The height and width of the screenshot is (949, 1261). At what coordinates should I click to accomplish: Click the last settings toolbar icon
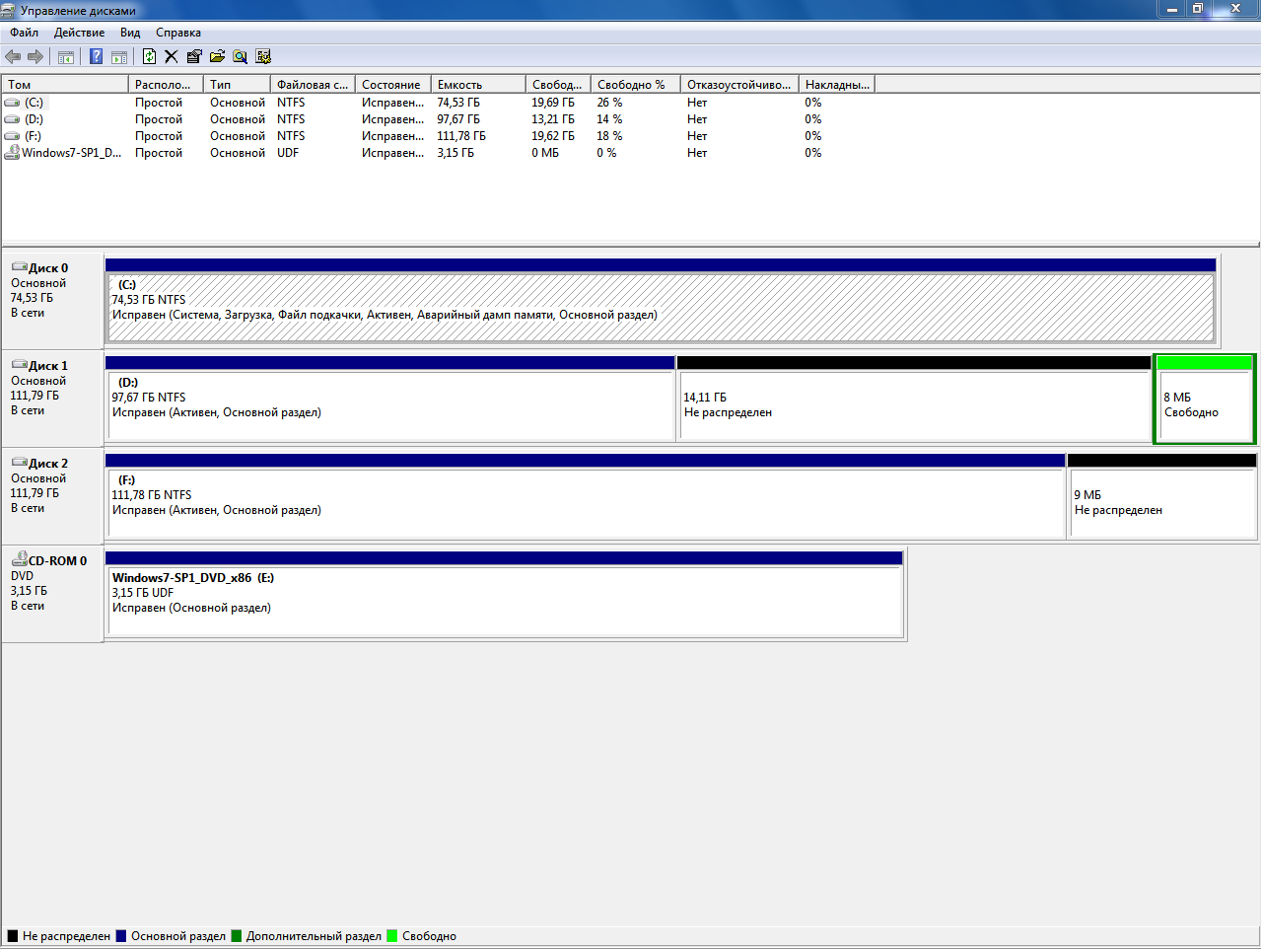tap(263, 57)
